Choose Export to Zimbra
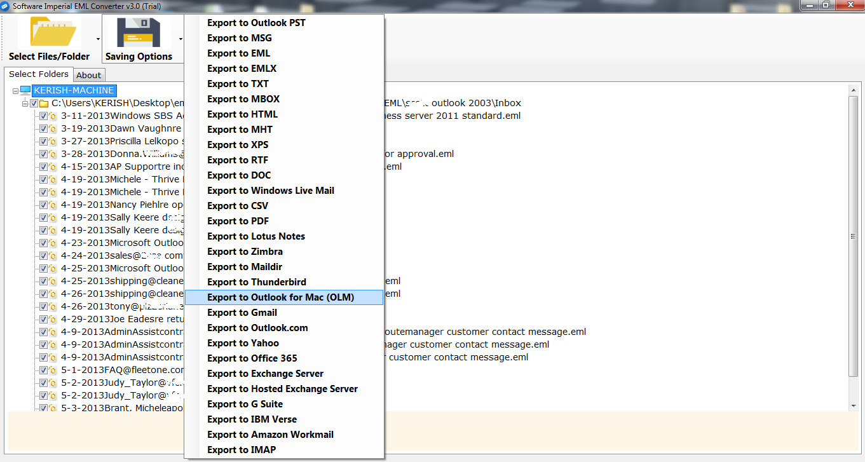 pos(284,252)
